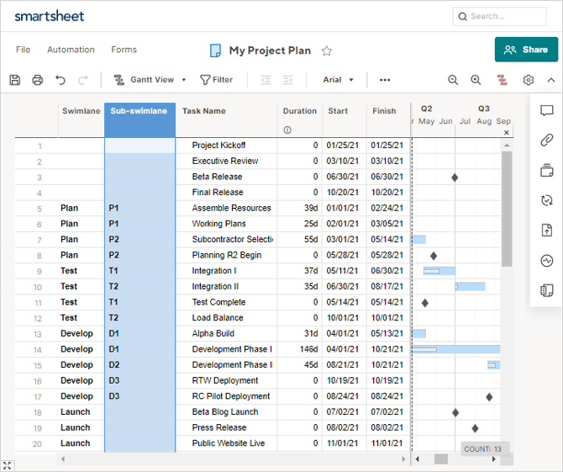
Task: Open the Conversations panel icon
Action: coord(546,111)
